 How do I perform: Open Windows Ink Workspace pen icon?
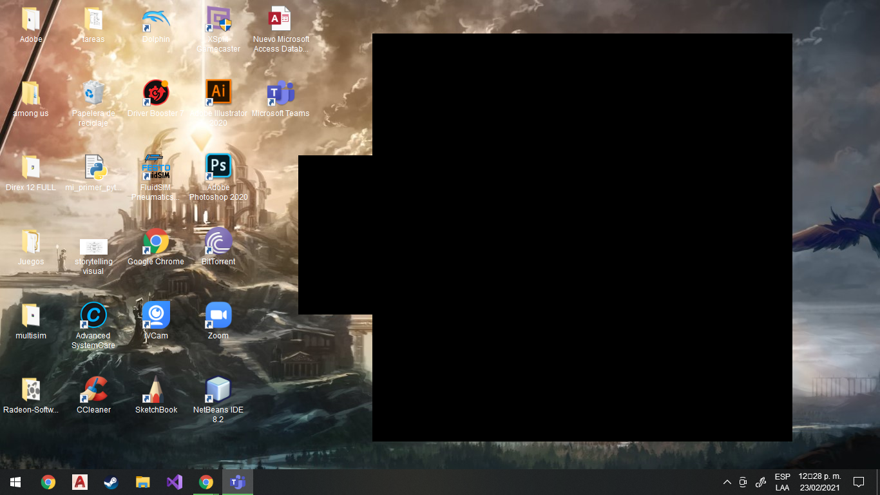point(760,482)
